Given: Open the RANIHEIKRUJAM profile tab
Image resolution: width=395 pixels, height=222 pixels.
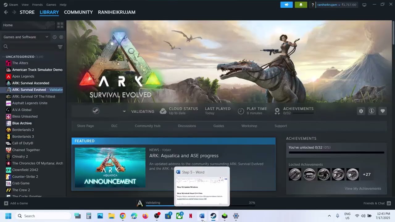Looking at the screenshot, I should (117, 12).
